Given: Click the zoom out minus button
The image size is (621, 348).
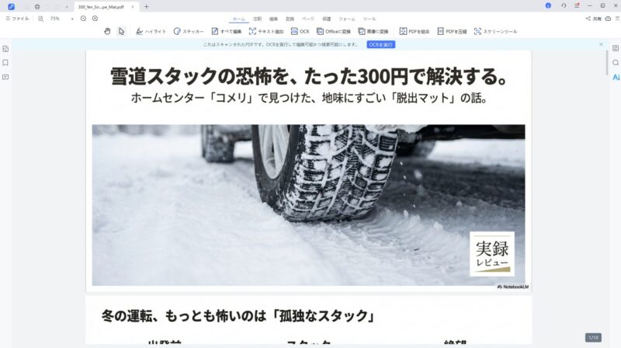Looking at the screenshot, I should (83, 18).
